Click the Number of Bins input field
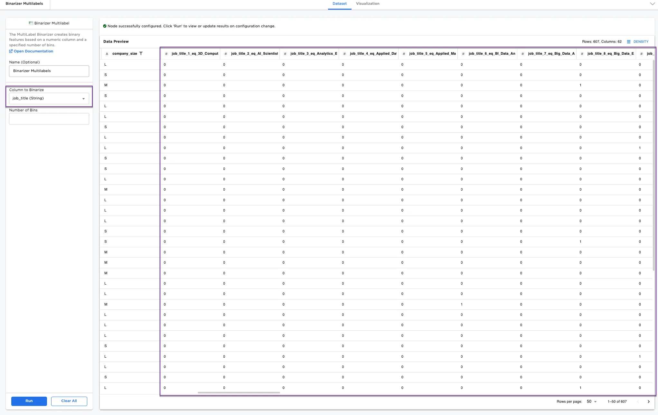 pos(49,118)
